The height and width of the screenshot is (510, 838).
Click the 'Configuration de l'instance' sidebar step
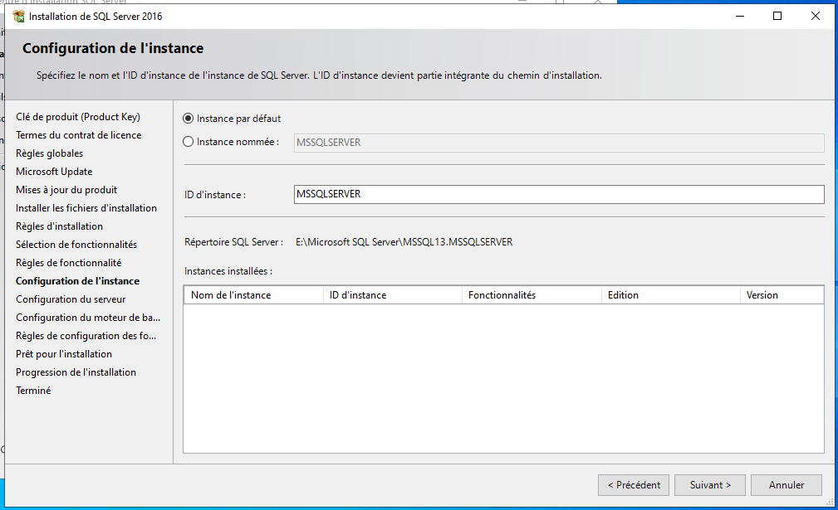point(77,280)
